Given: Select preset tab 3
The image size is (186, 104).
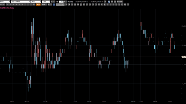Looking at the screenshot, I should (x=13, y=5).
